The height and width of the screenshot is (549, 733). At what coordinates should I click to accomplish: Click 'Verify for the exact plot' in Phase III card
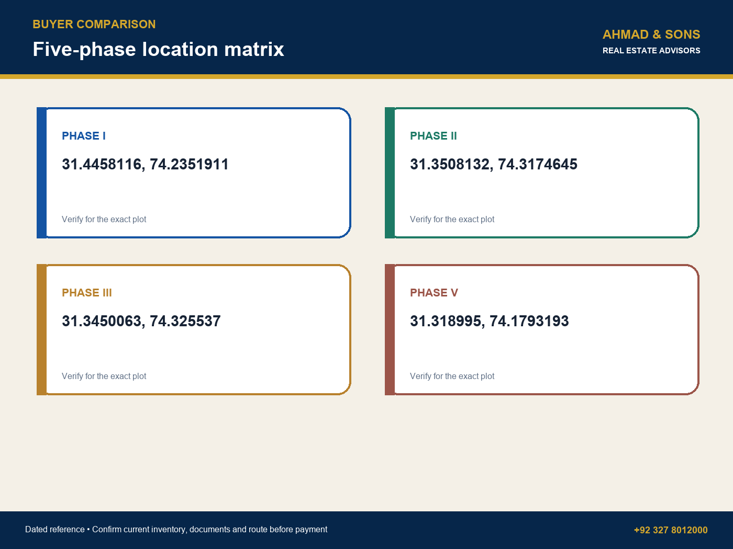(104, 376)
